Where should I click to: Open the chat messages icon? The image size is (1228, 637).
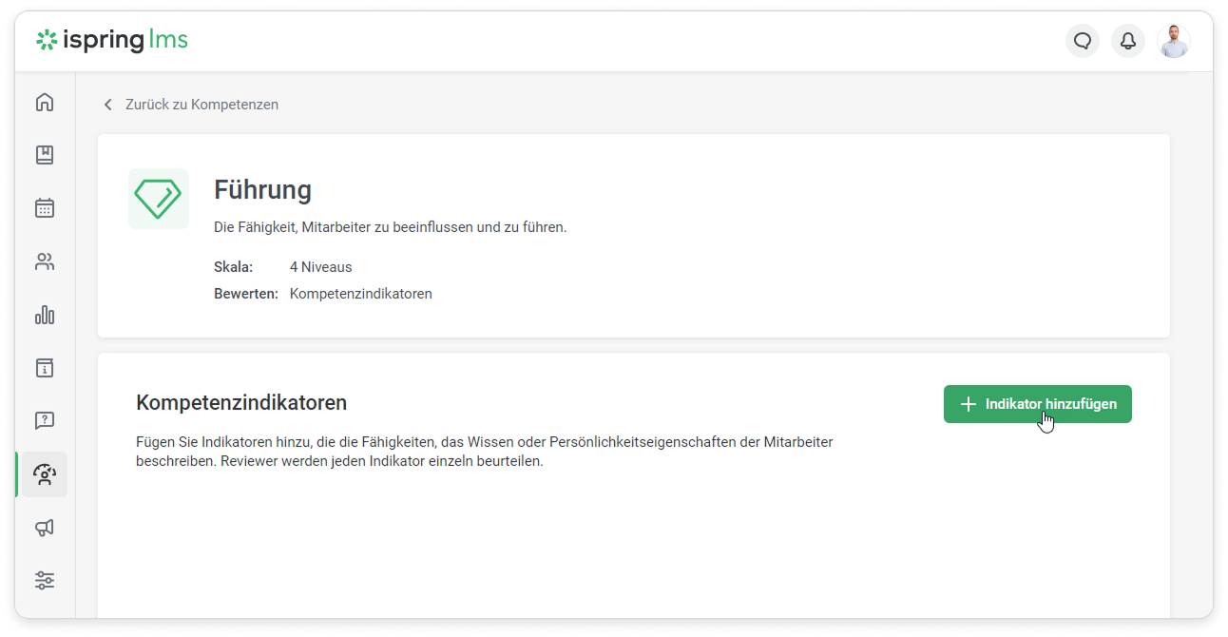point(1082,41)
